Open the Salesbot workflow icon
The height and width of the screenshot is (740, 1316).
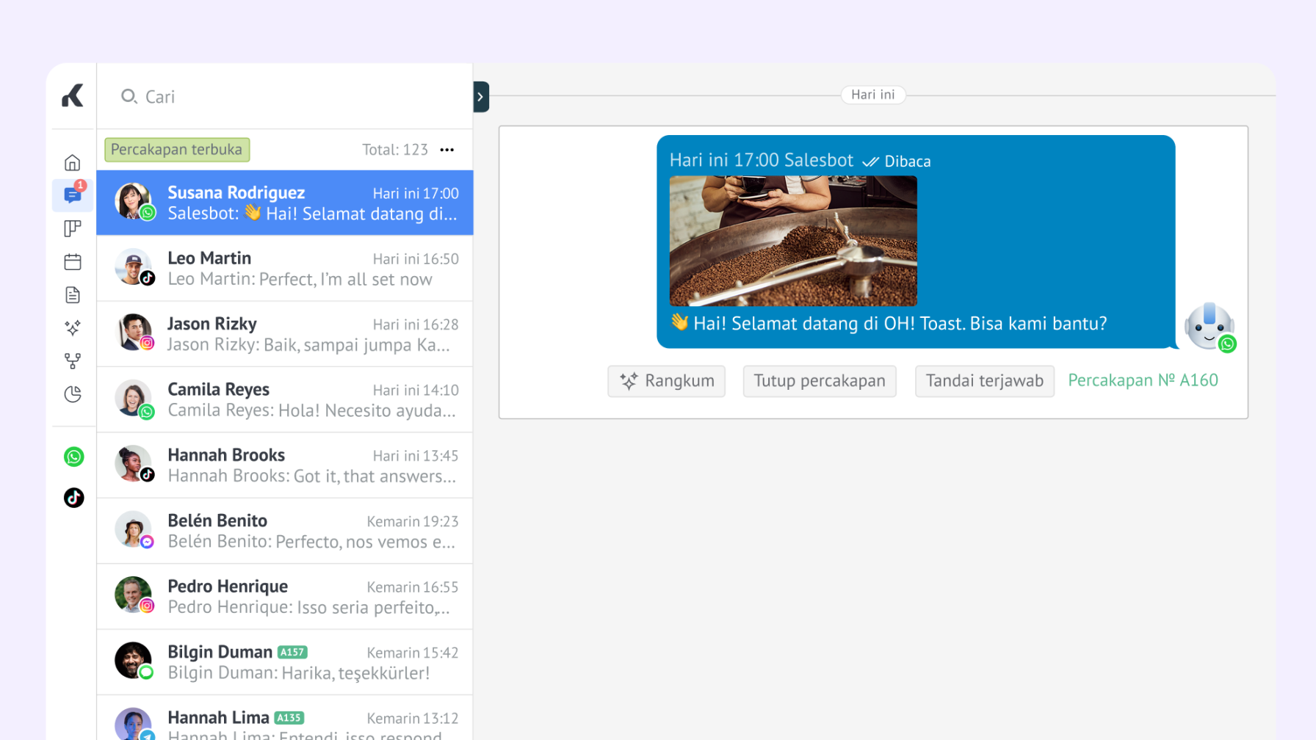(x=72, y=360)
